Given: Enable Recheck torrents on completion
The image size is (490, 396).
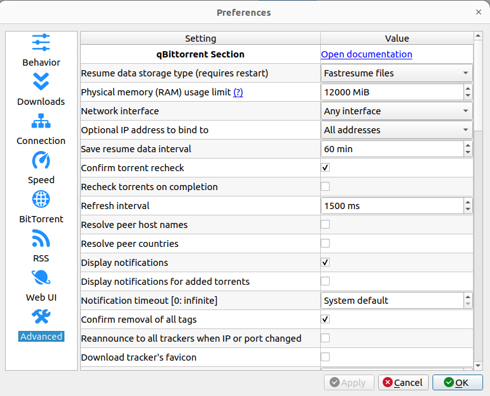Looking at the screenshot, I should [x=325, y=186].
